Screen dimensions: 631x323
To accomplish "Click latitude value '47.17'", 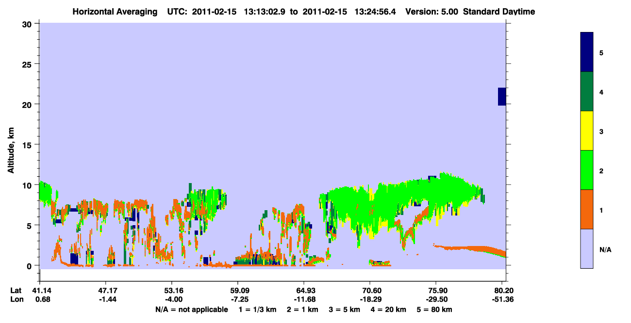I will (106, 291).
